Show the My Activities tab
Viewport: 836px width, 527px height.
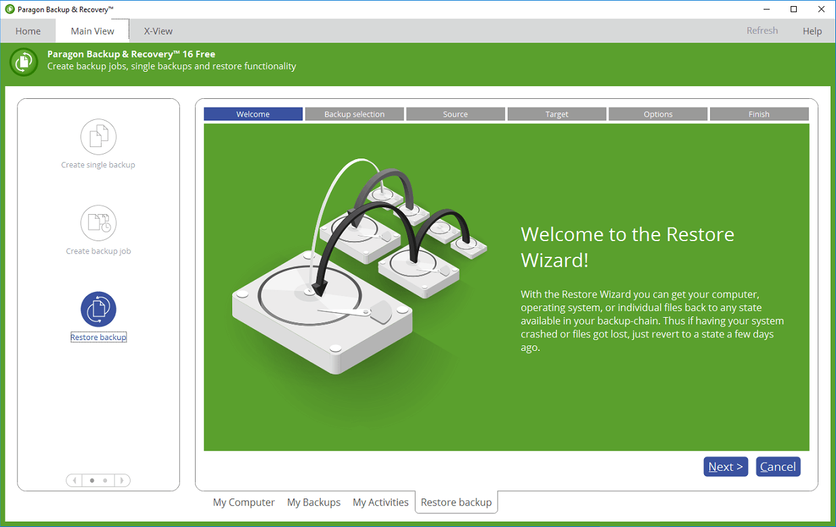(x=380, y=503)
